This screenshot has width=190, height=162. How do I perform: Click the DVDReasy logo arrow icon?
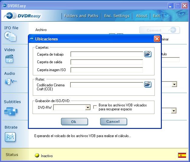pyautogui.click(x=10, y=16)
